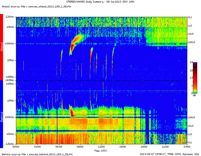The image size is (201, 156).
Task: Click the 1MHz label on the Ahead panel
Action: 10,60
